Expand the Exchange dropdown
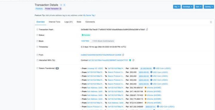This screenshot has width=215, height=110. (x=188, y=7)
